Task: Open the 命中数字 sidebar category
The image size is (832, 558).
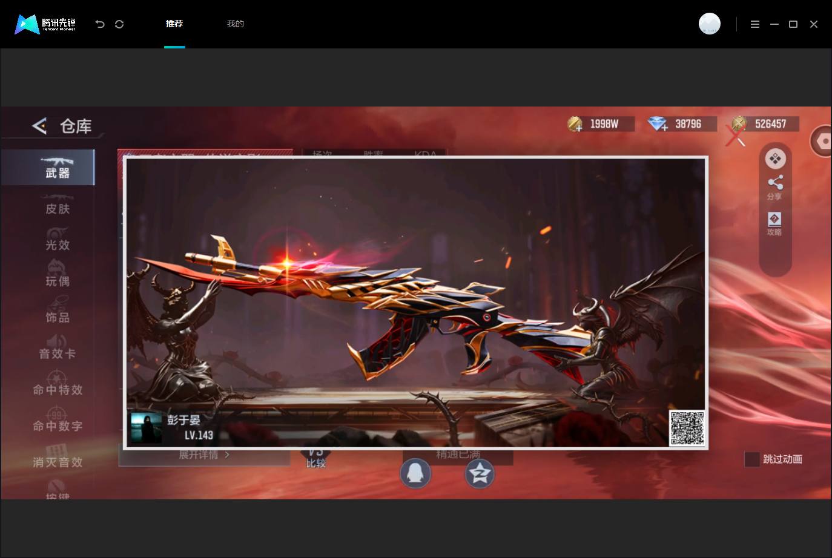Action: 58,421
